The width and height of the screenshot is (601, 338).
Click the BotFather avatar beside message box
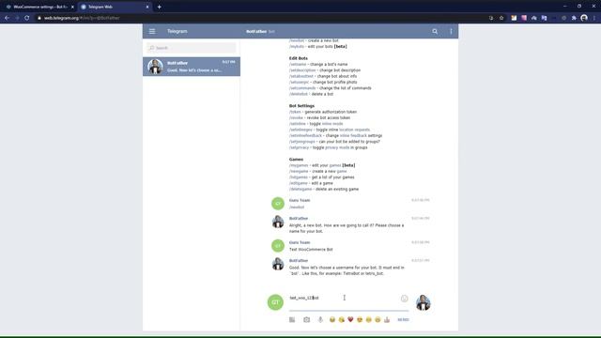[424, 302]
